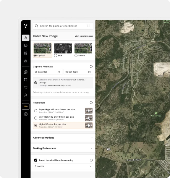Click the Super High airplane thumbnail
This screenshot has width=170, height=178.
pos(89,111)
